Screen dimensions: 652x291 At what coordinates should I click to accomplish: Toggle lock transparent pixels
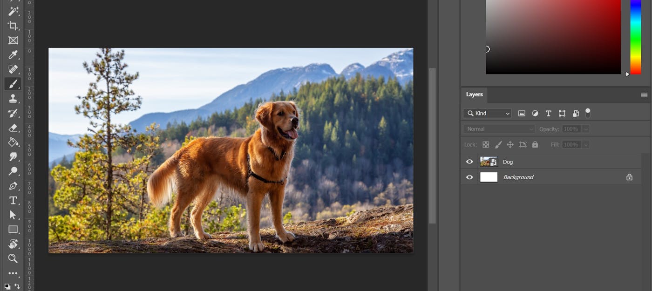(486, 144)
